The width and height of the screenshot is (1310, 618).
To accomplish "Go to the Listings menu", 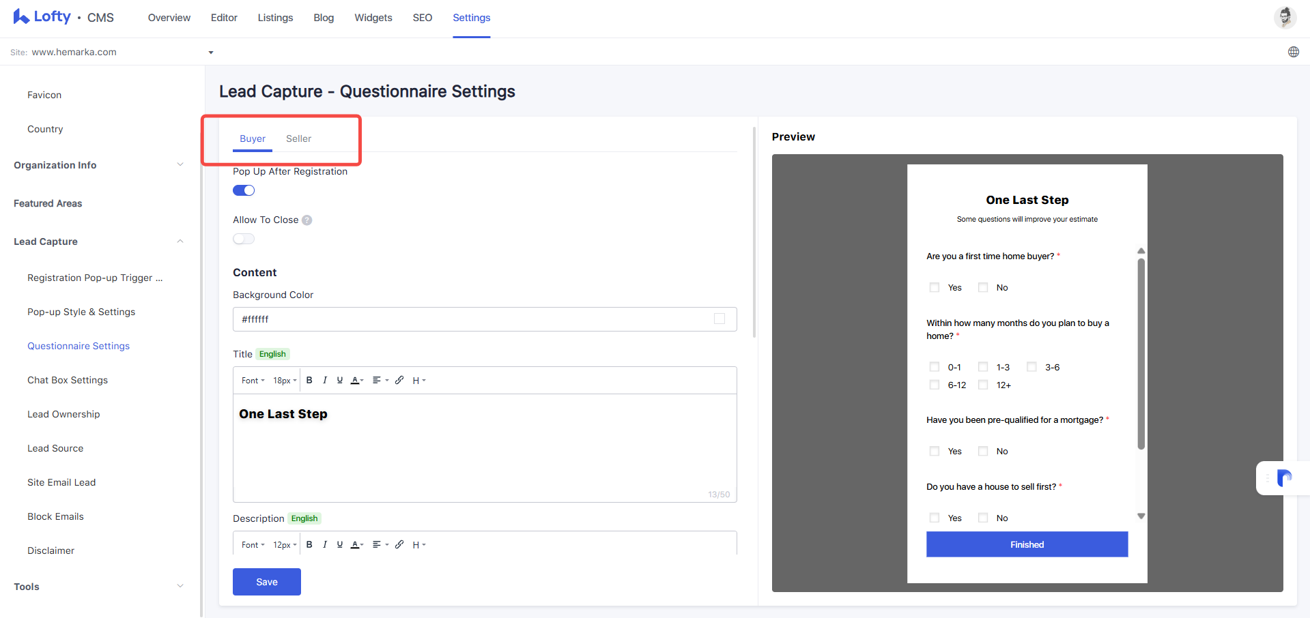I will [x=275, y=18].
